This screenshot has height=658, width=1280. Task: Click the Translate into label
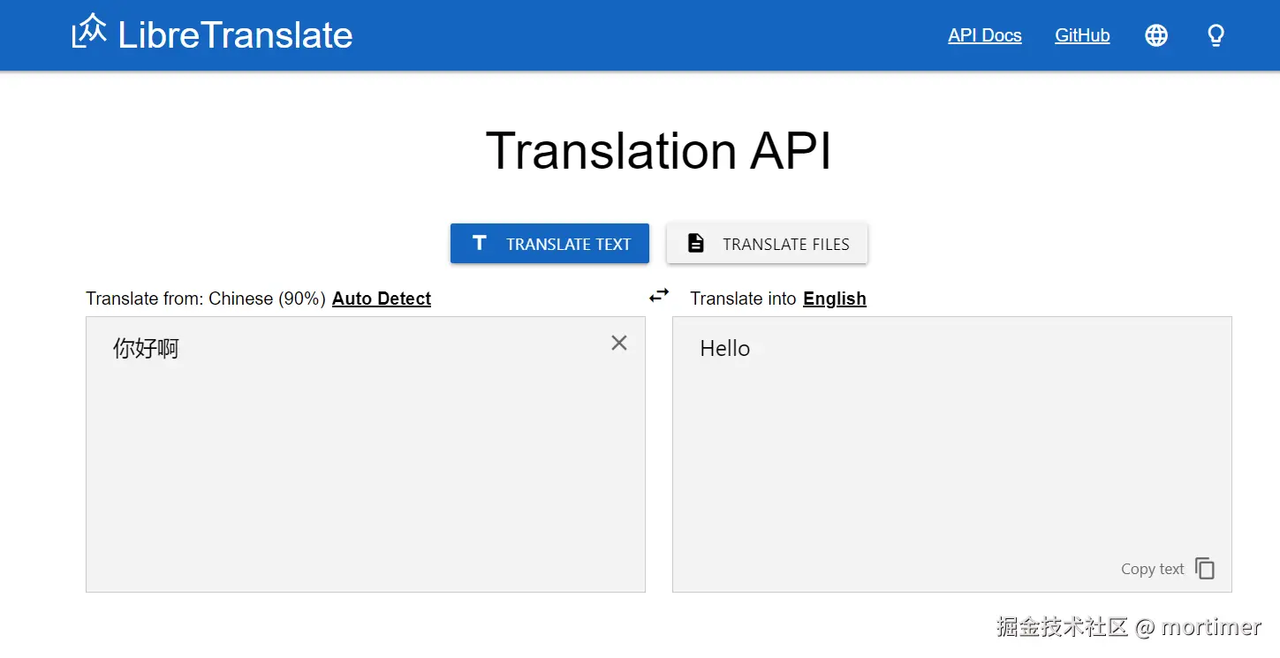coord(743,299)
